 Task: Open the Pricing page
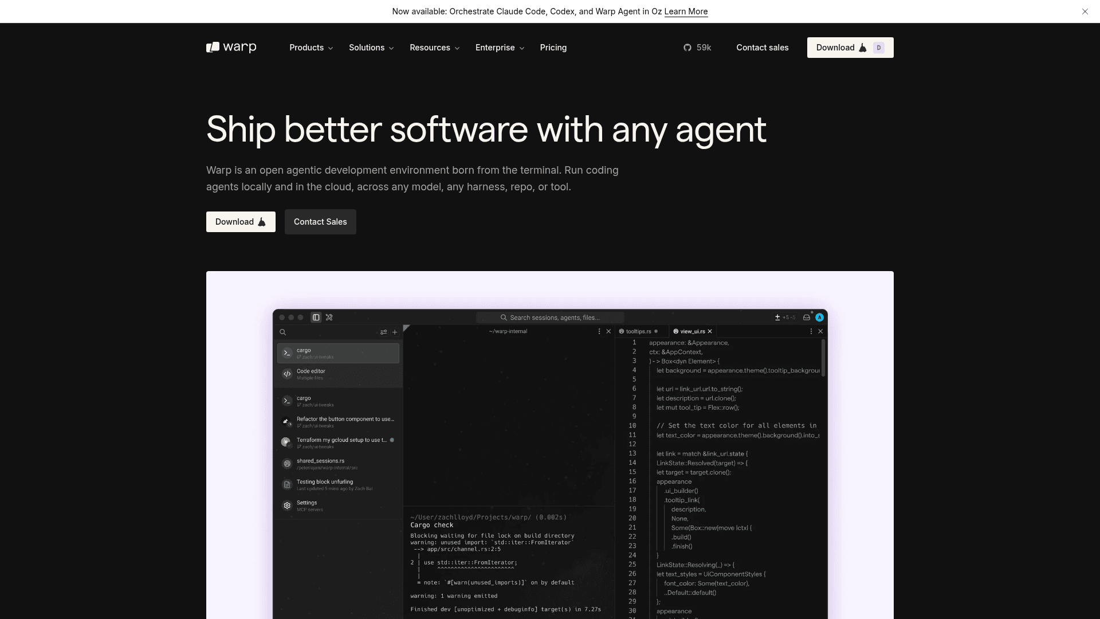click(x=553, y=48)
